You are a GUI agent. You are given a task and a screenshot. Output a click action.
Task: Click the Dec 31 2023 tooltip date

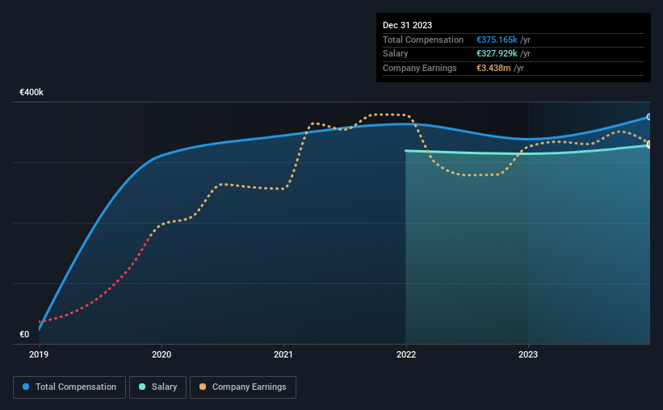(x=407, y=25)
